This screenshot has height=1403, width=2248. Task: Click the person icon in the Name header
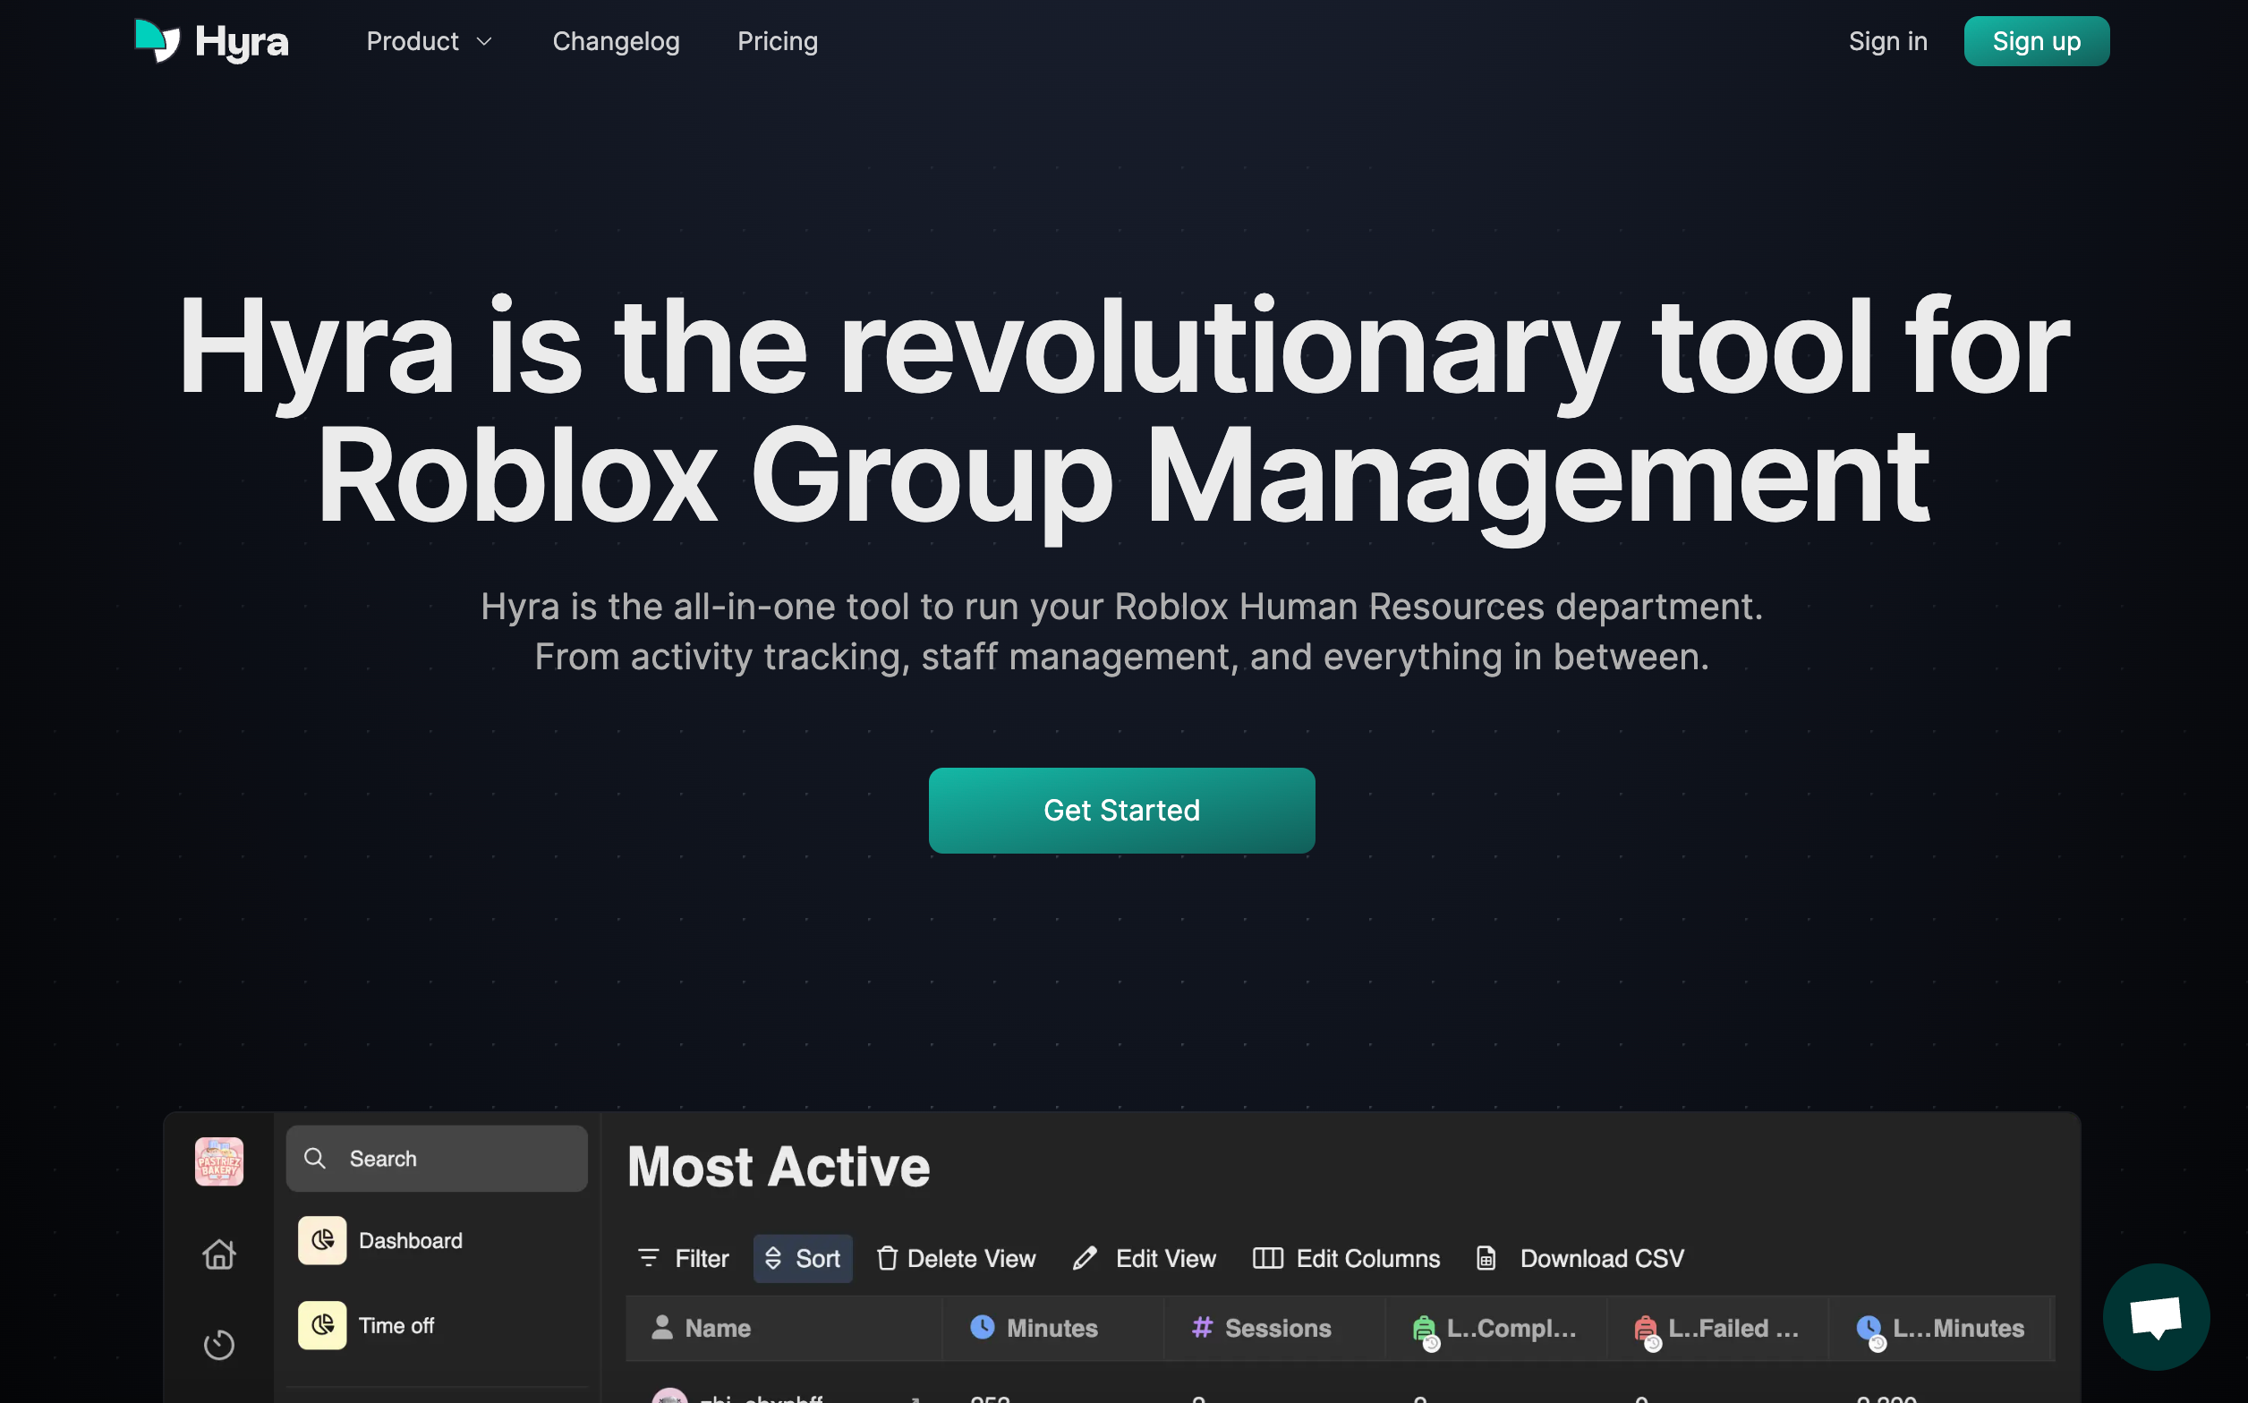pyautogui.click(x=661, y=1327)
